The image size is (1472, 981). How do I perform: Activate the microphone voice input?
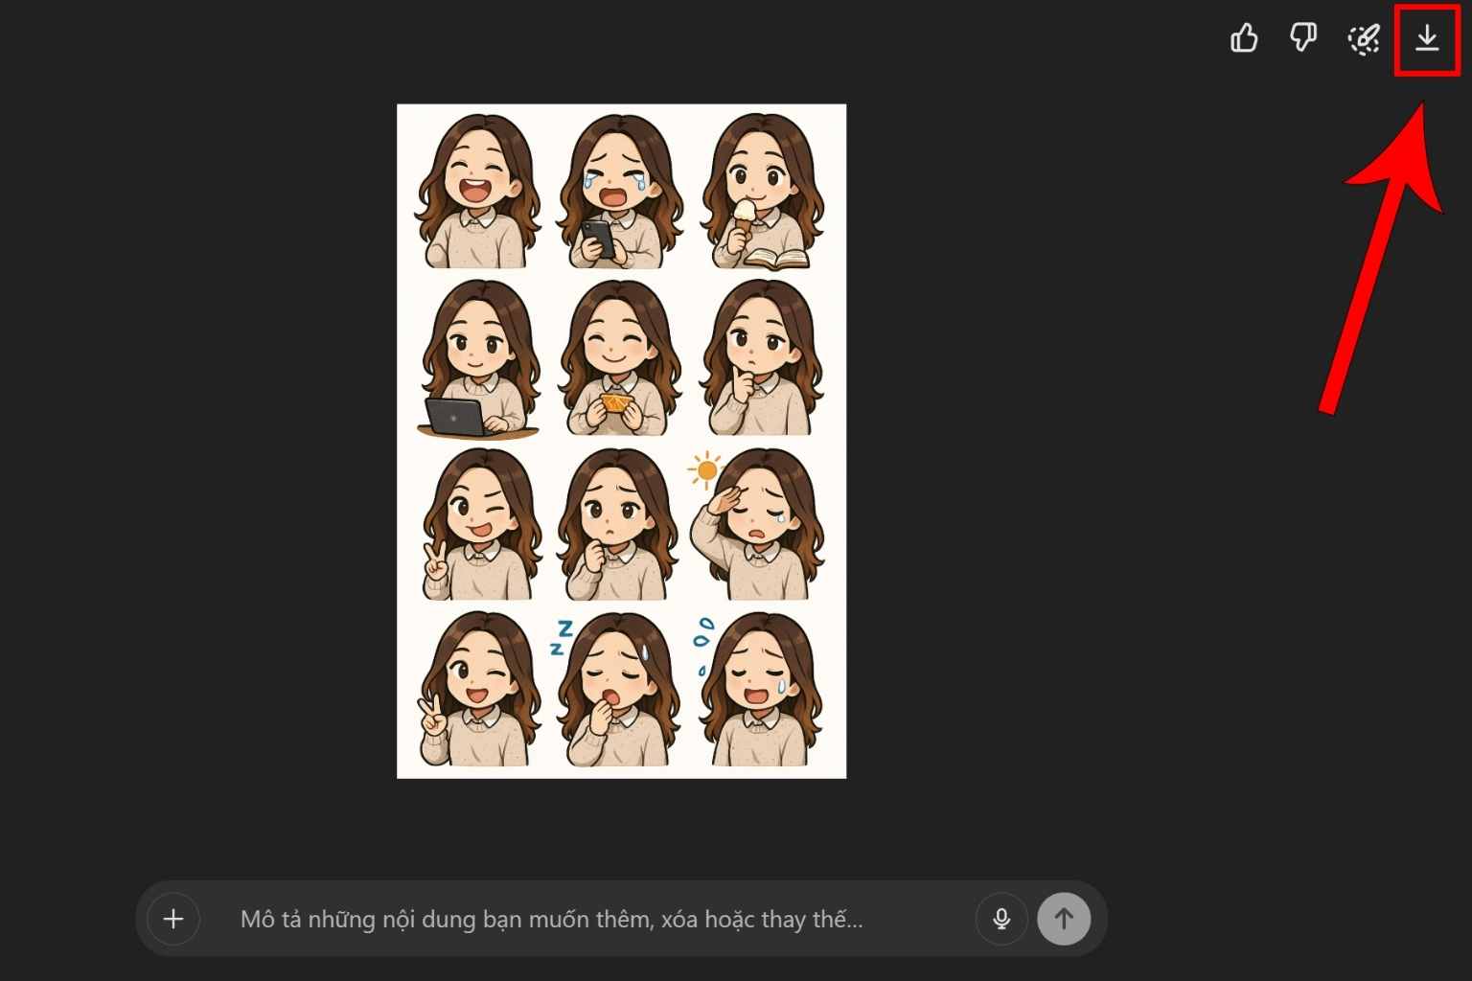(x=1001, y=920)
